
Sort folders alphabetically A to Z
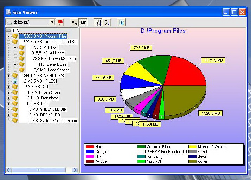click(107, 22)
